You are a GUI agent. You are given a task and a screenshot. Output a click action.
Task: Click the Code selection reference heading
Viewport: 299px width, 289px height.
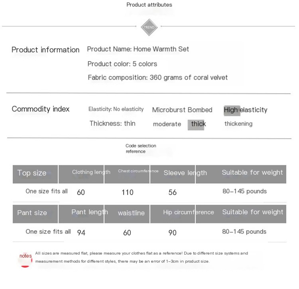point(141,149)
